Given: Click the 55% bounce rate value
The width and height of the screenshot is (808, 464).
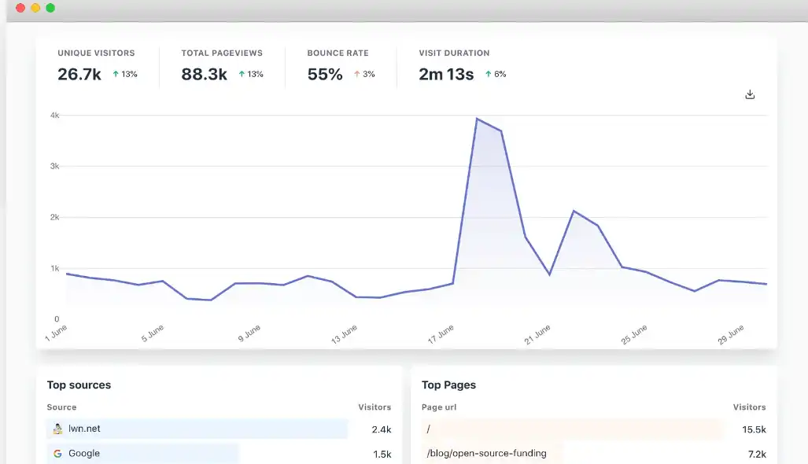Looking at the screenshot, I should 325,74.
